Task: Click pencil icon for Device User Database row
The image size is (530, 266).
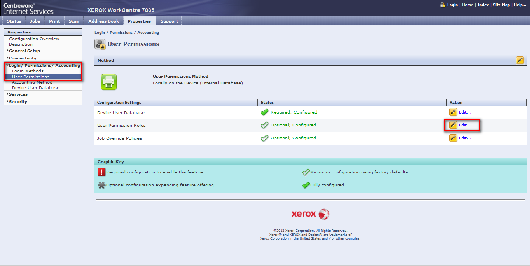Action: point(453,112)
